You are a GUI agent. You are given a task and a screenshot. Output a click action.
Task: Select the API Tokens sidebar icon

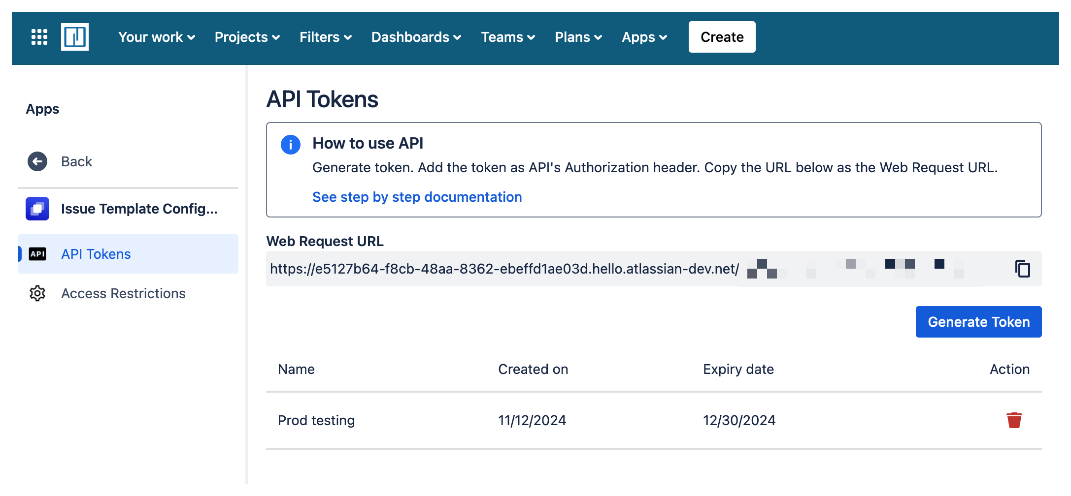[x=37, y=254]
